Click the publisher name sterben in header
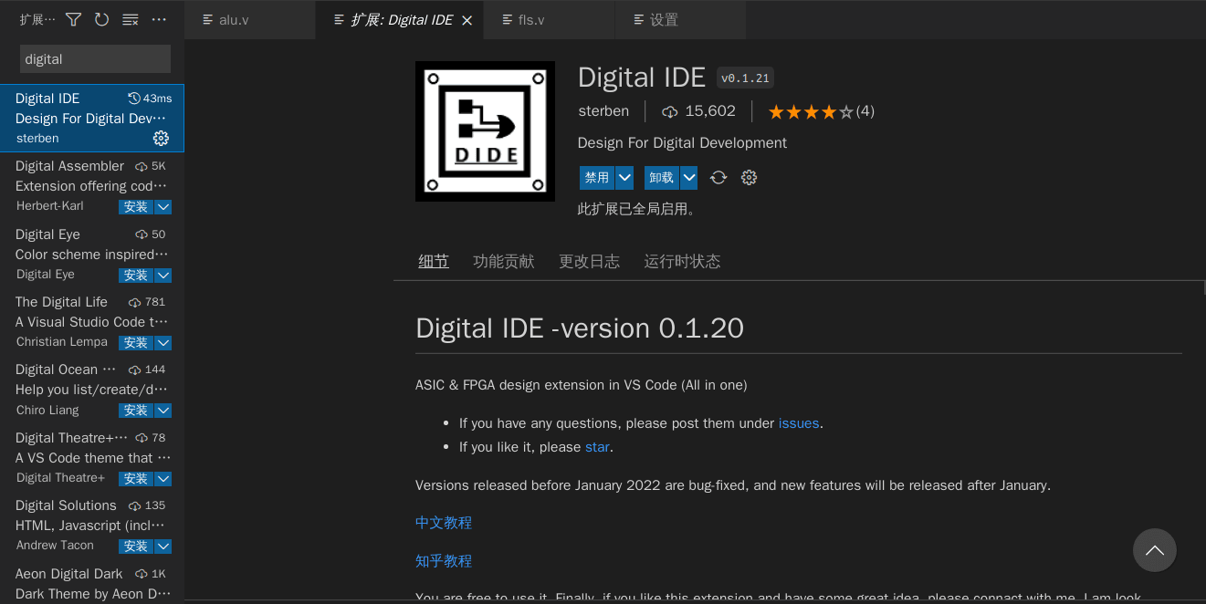 [603, 111]
